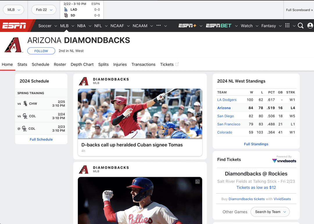Open the more sports ellipsis icon

(x=159, y=25)
